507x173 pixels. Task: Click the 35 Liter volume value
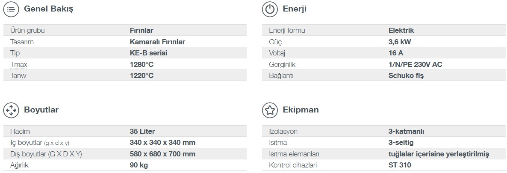(142, 131)
